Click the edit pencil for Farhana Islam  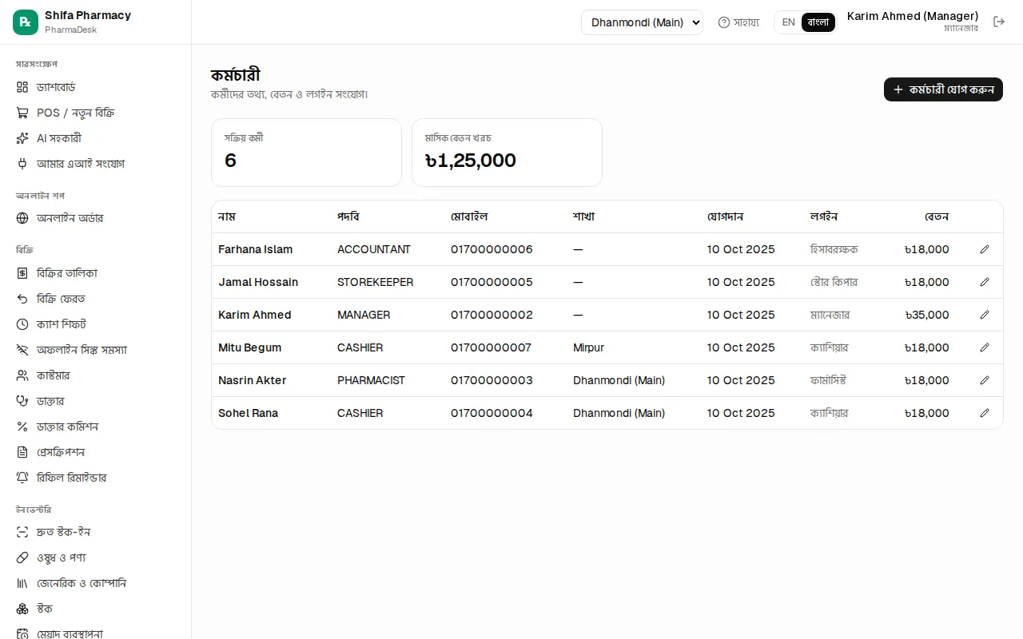point(985,249)
